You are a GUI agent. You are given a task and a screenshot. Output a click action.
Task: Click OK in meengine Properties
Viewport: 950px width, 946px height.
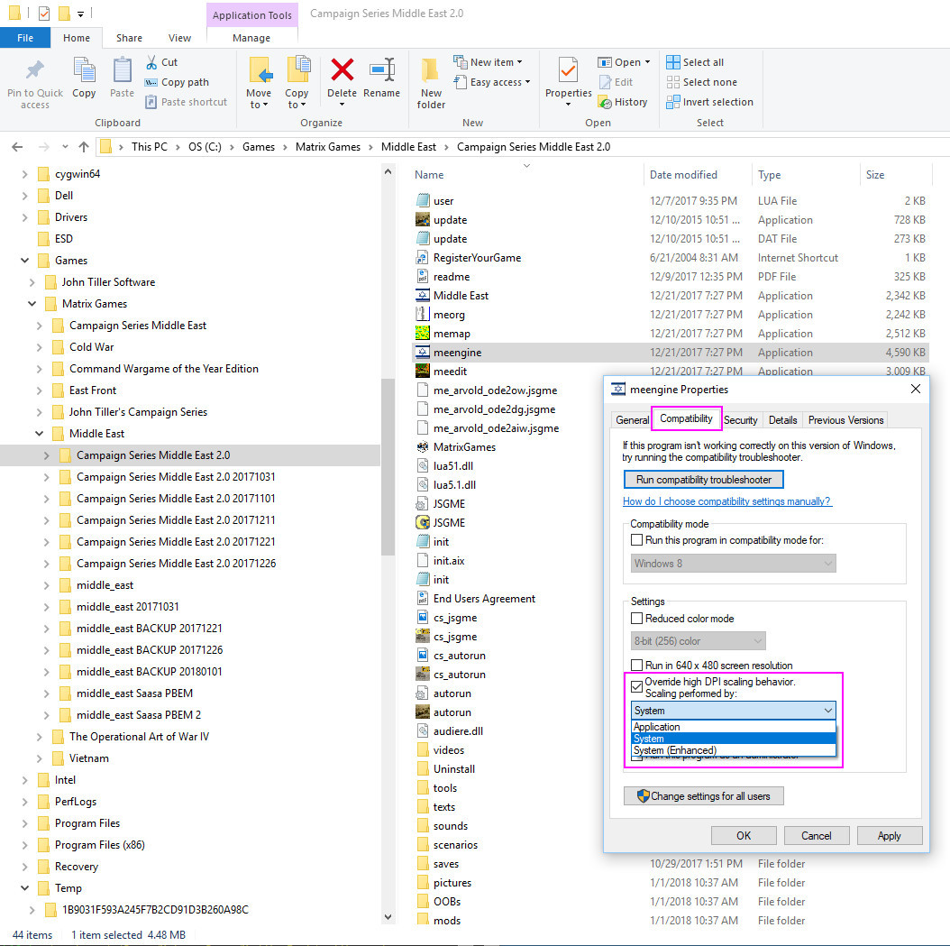click(744, 835)
